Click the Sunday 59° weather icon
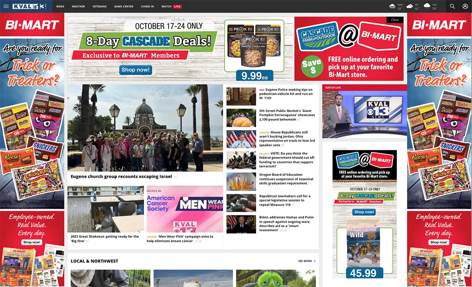The image size is (472, 287). pos(427,6)
